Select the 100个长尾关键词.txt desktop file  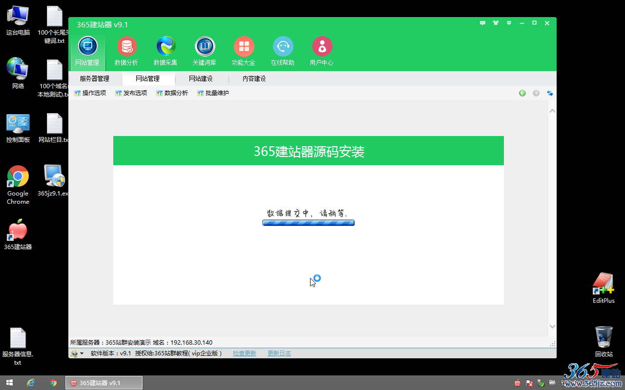pyautogui.click(x=54, y=24)
